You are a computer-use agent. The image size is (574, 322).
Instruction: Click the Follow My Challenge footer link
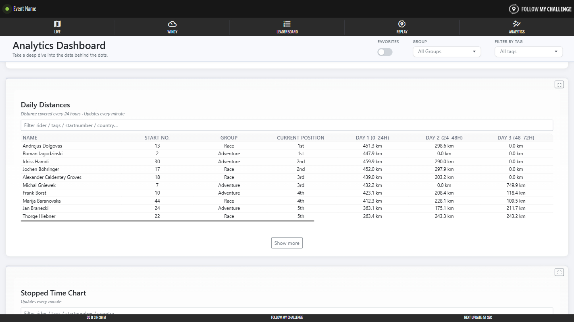(287, 318)
